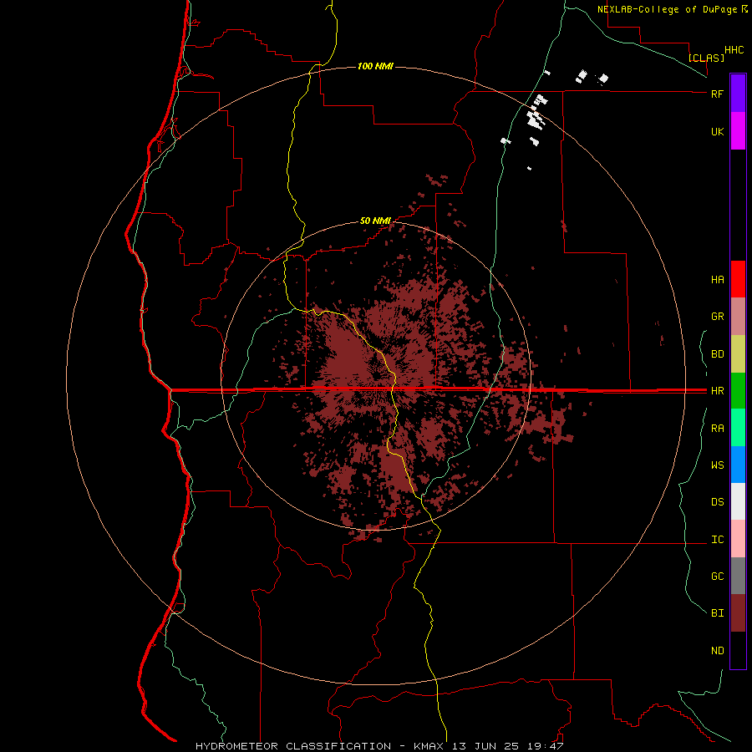Click the HYDROMETEOR CLASSIFICATION title text

pyautogui.click(x=293, y=746)
